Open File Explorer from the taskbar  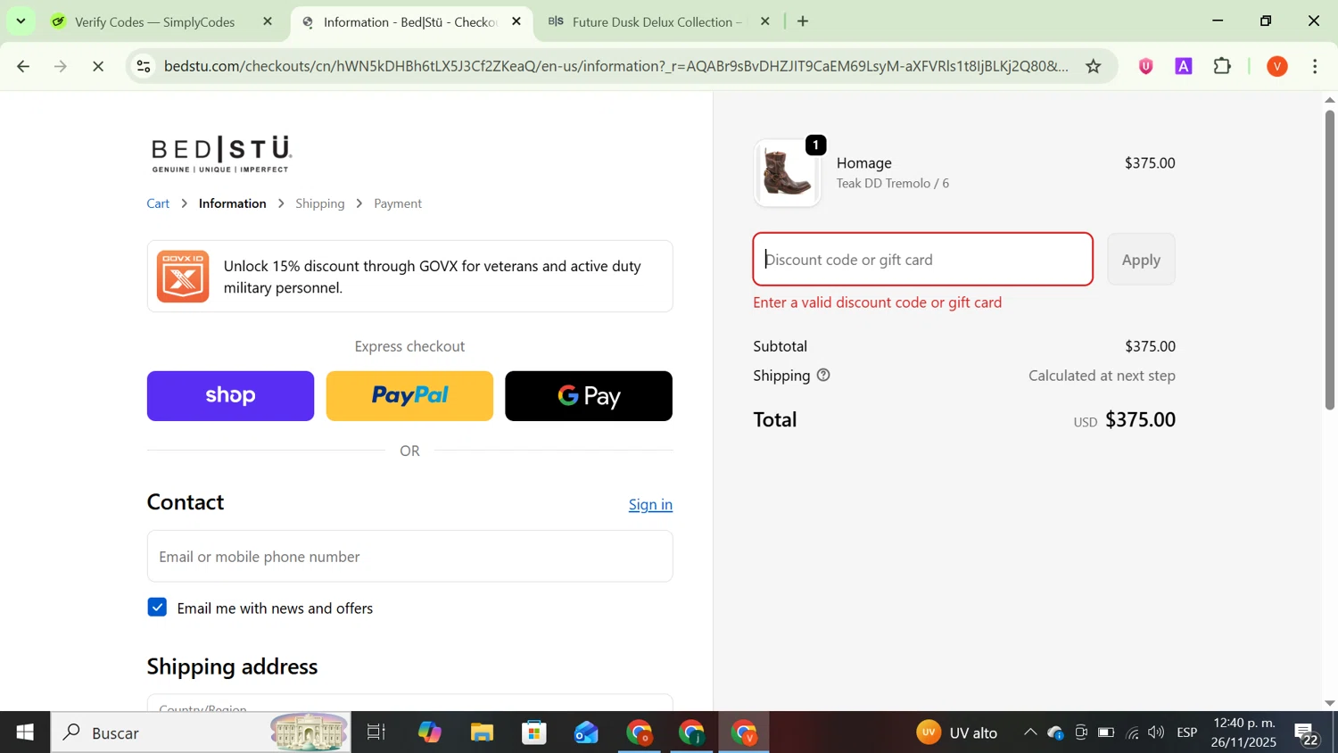point(482,732)
